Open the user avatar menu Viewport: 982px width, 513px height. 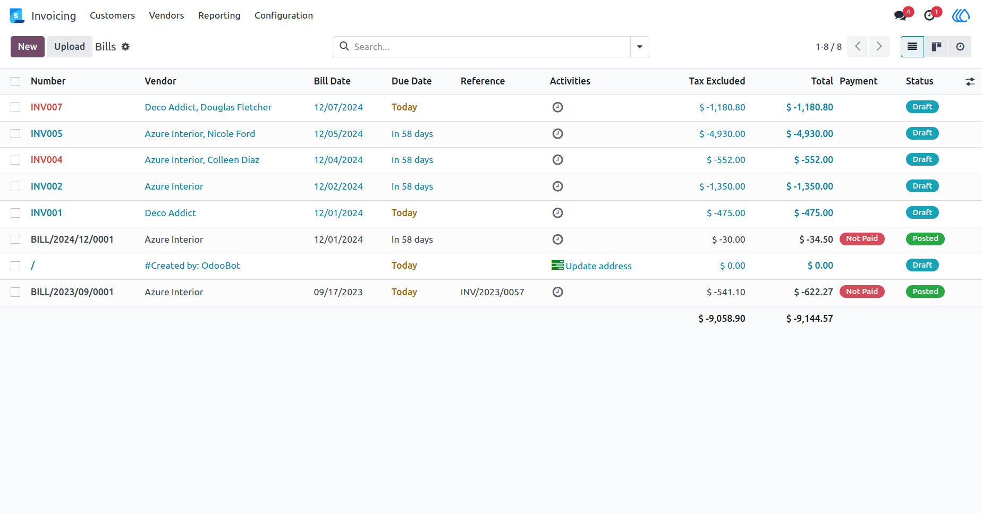961,15
